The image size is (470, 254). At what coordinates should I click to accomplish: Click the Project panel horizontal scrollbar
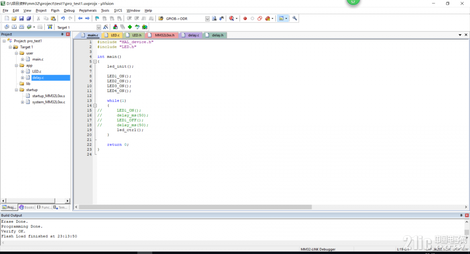[30, 201]
